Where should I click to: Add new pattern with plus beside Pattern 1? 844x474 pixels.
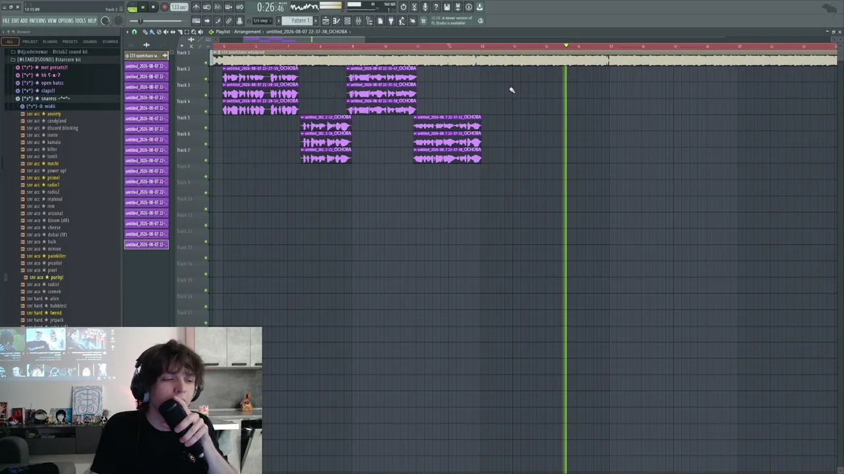click(x=315, y=20)
